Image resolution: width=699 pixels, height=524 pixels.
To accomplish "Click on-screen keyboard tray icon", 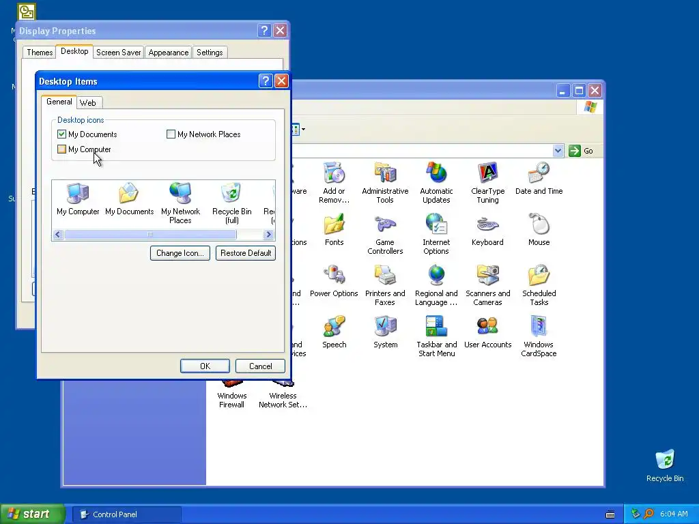I will click(x=610, y=514).
